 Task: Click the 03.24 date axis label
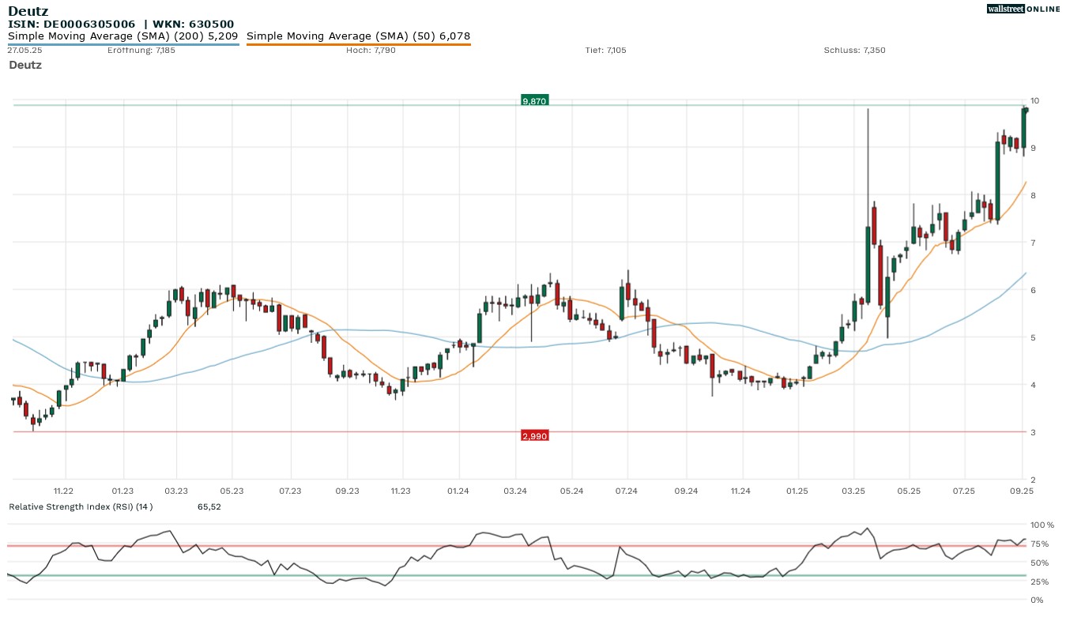coord(514,491)
